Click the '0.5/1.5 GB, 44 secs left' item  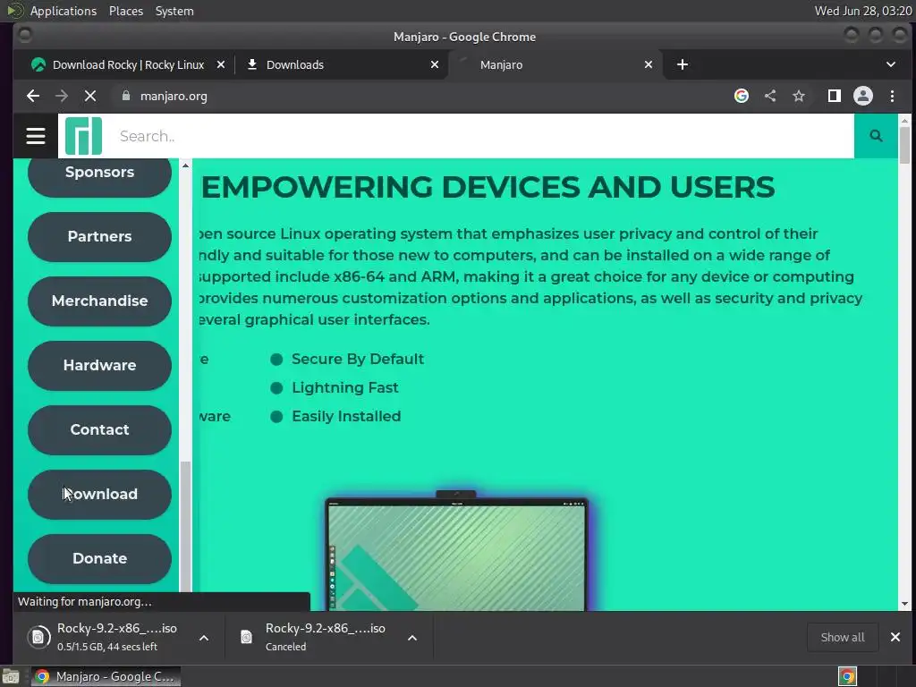tap(107, 647)
